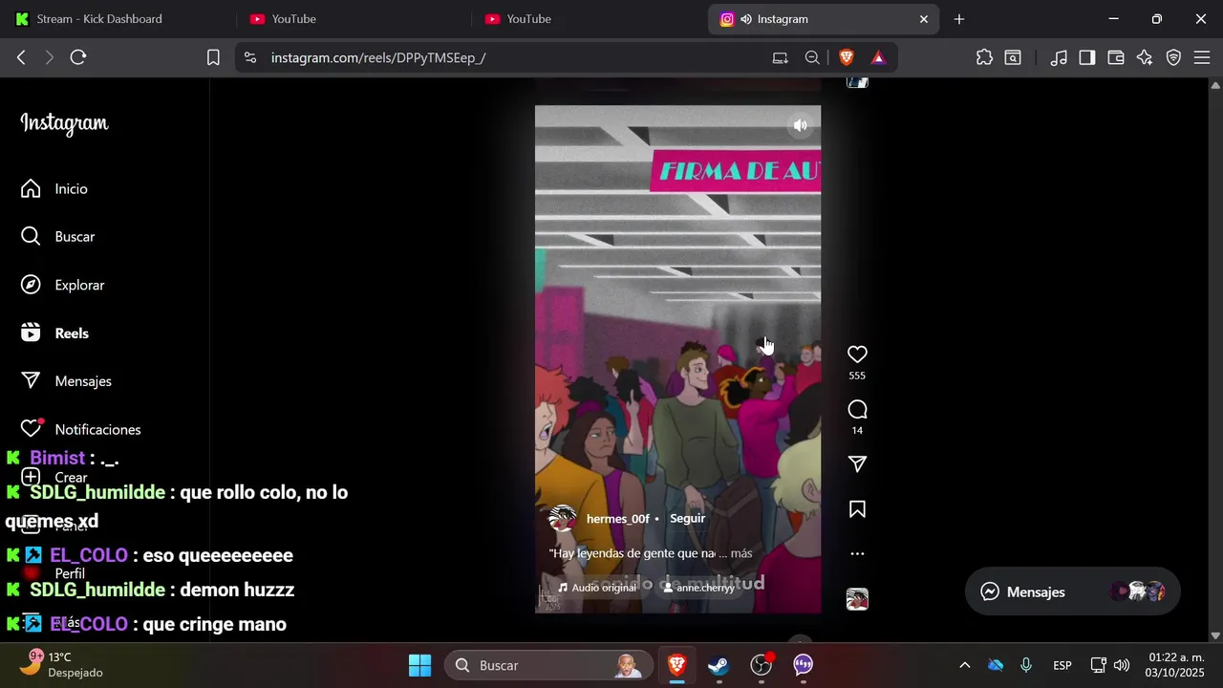This screenshot has height=688, width=1223.
Task: Open the audio thumbnail beside the reel
Action: pyautogui.click(x=857, y=599)
